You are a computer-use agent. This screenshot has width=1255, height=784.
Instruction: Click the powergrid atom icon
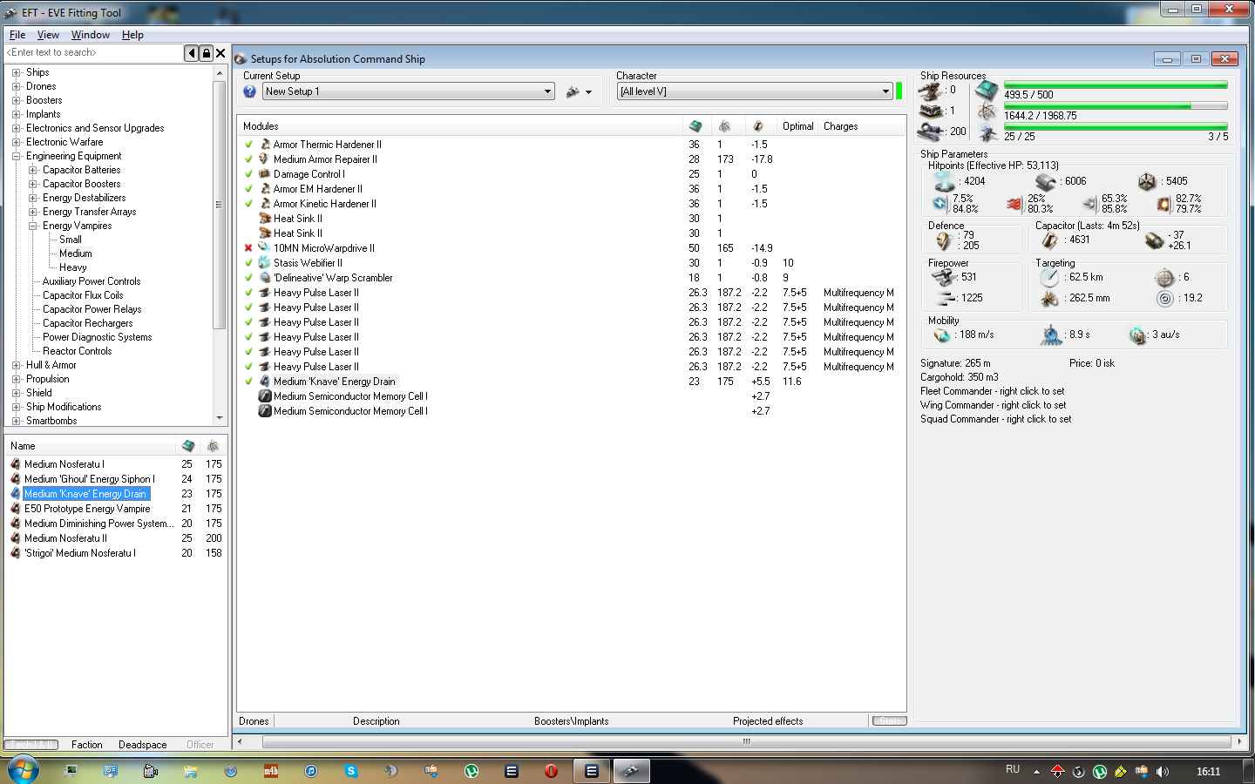point(987,112)
